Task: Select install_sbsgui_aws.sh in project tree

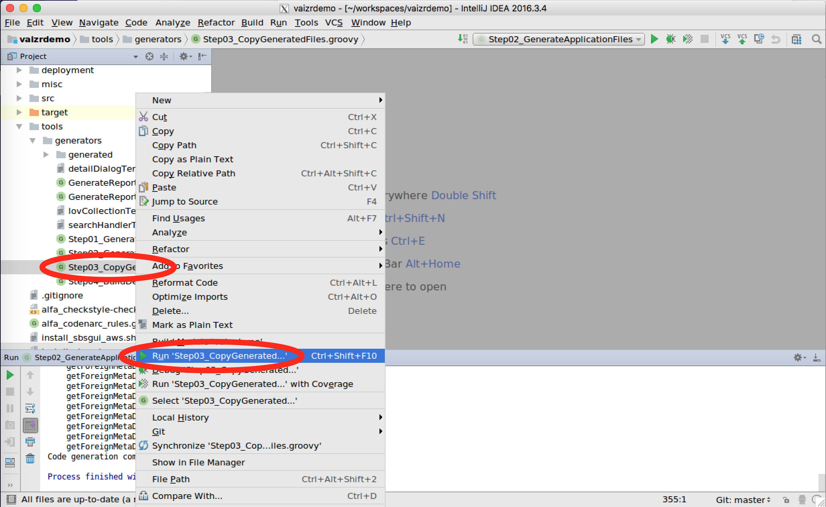Action: (88, 338)
